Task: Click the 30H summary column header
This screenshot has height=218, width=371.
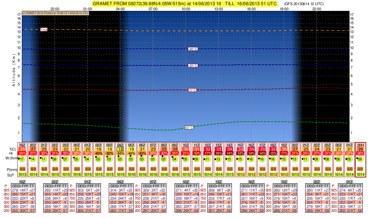Action: coord(360,145)
